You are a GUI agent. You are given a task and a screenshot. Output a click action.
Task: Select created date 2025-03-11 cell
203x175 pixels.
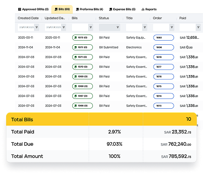(x=26, y=38)
